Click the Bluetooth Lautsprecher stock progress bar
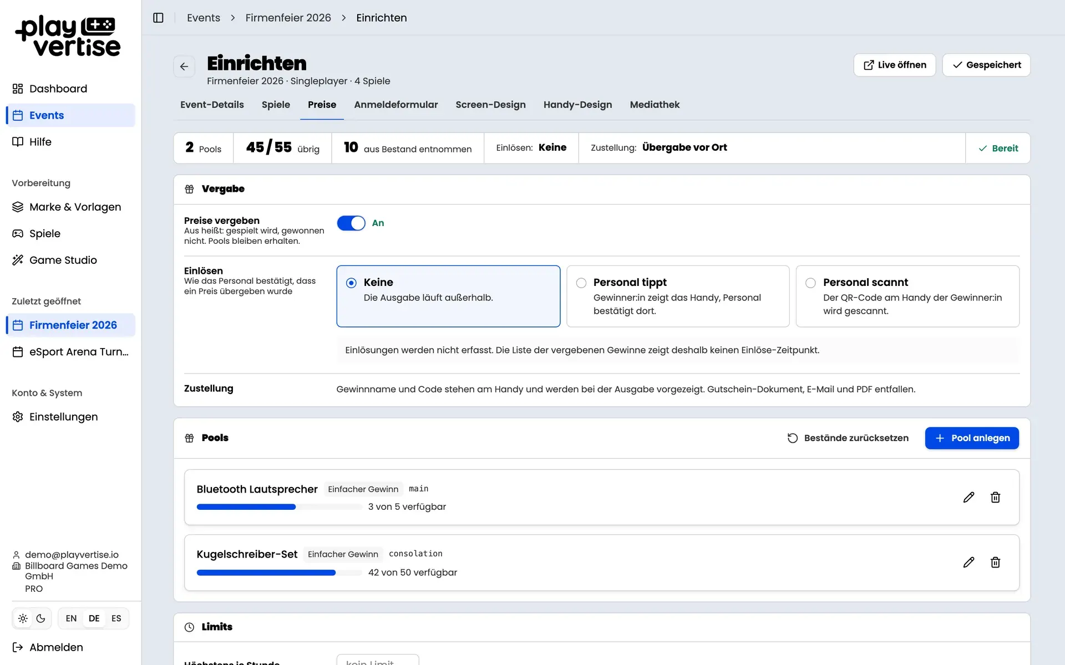 pyautogui.click(x=279, y=507)
